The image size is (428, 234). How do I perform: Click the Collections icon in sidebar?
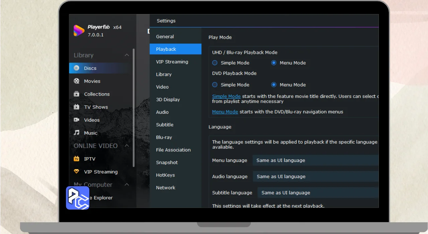pos(77,94)
